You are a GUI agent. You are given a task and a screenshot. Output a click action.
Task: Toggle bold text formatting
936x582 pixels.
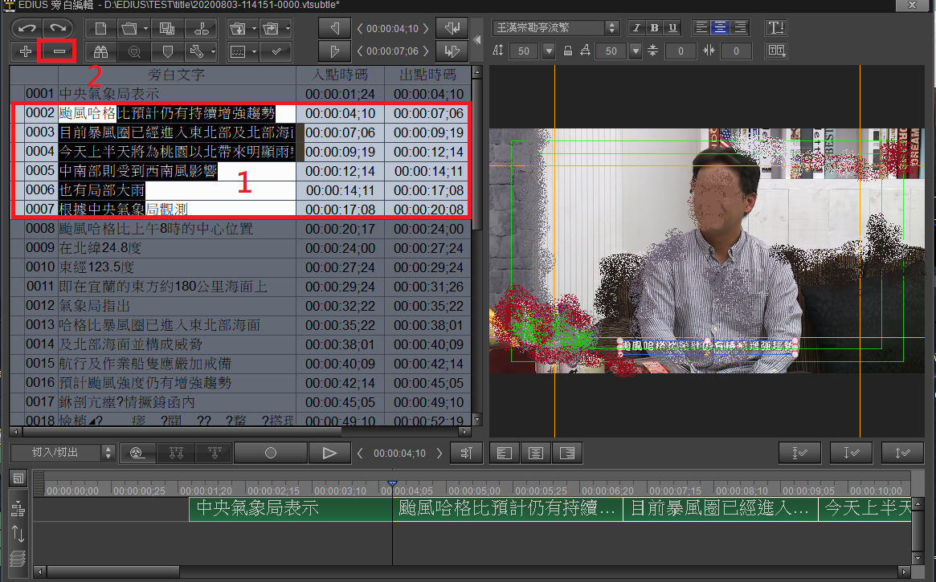pyautogui.click(x=654, y=27)
